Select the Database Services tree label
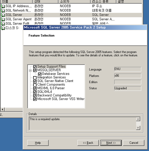Screen dimensions: 149x151 (x=56, y=74)
